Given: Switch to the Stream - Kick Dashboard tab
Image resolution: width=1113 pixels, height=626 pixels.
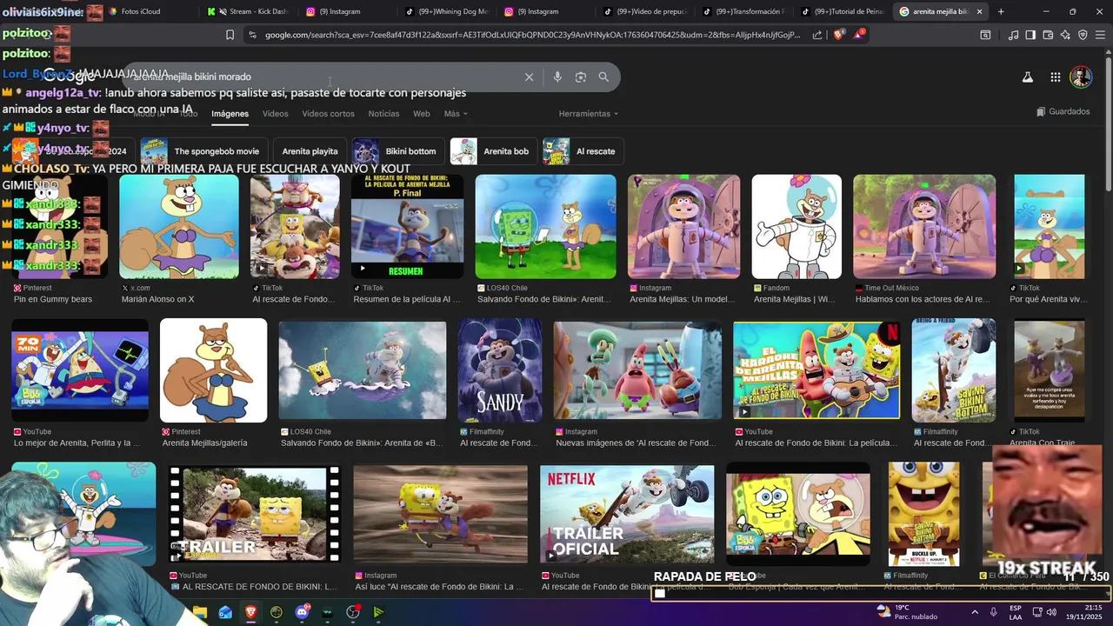Looking at the screenshot, I should [x=248, y=11].
